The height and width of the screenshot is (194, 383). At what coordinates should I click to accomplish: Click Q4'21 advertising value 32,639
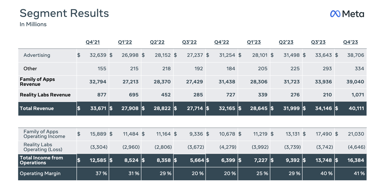[98, 55]
